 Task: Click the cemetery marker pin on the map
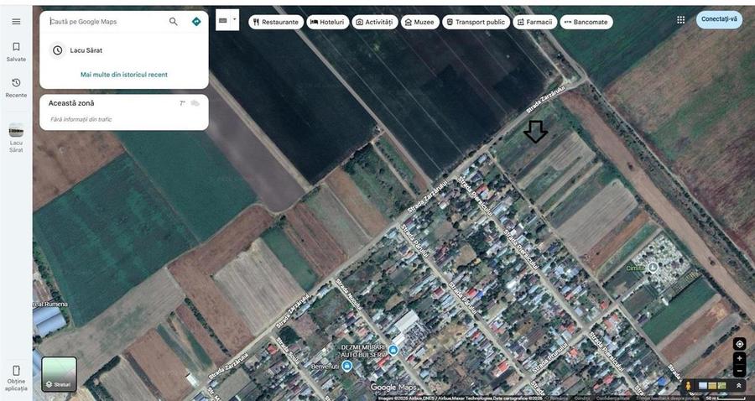[x=653, y=267]
